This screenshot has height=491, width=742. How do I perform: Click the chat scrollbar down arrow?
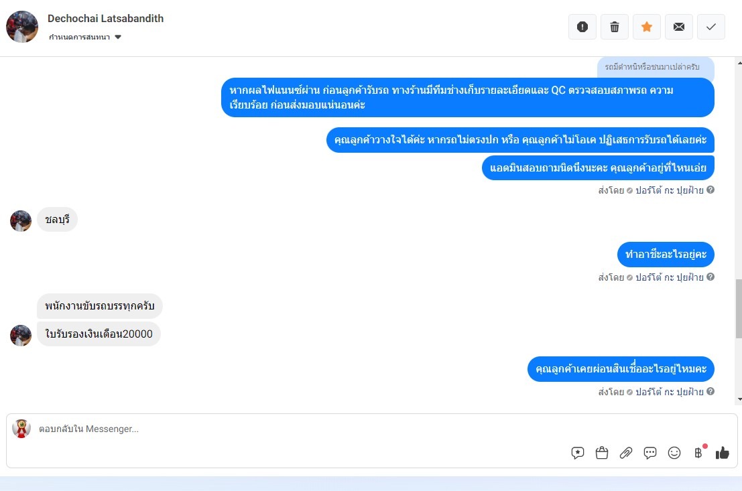coord(739,400)
